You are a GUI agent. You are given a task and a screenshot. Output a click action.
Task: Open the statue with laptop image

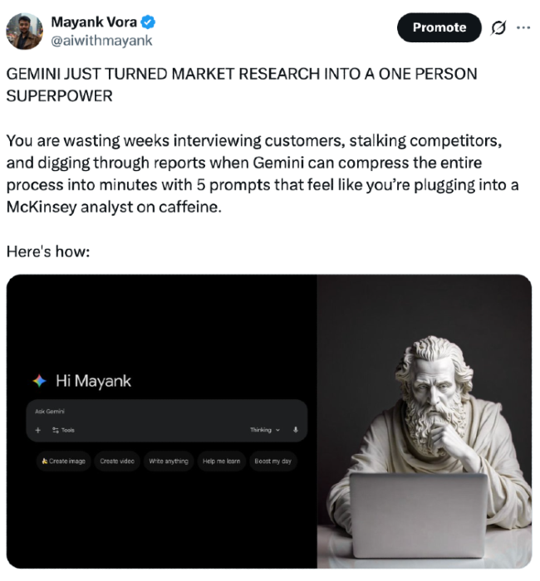pos(425,422)
